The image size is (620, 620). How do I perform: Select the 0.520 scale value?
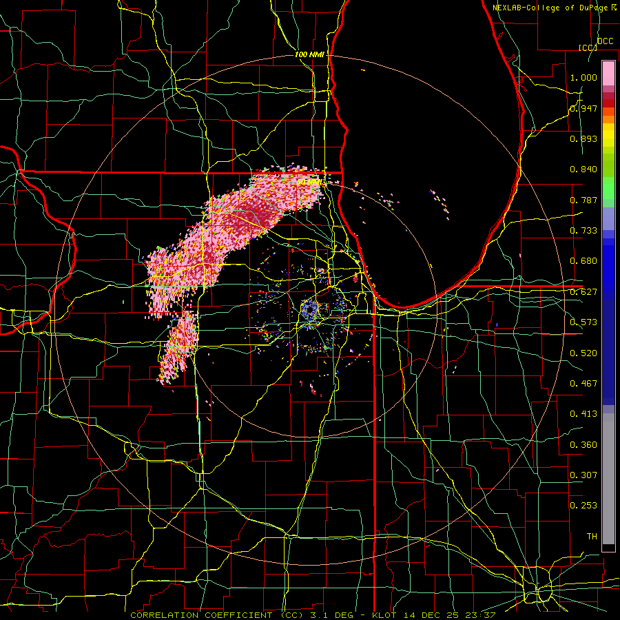pyautogui.click(x=583, y=353)
